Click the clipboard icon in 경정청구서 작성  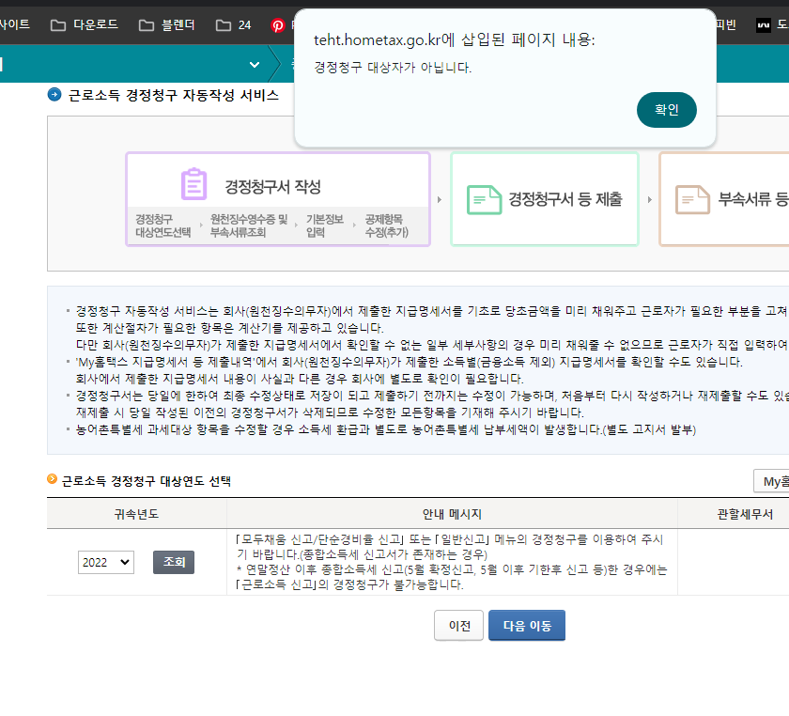coord(193,184)
